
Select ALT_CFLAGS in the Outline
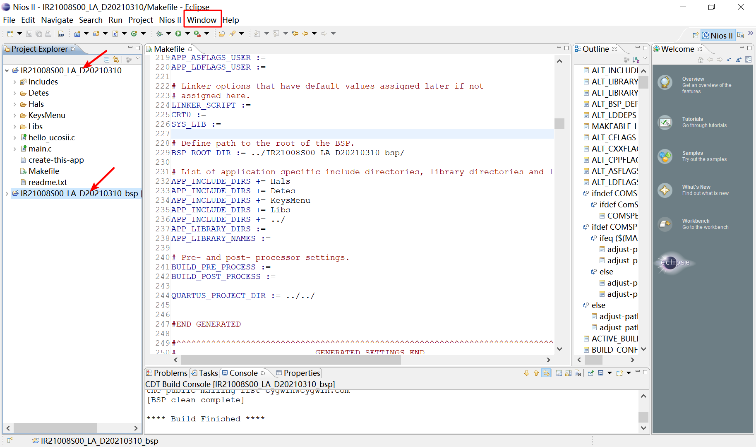(x=613, y=137)
